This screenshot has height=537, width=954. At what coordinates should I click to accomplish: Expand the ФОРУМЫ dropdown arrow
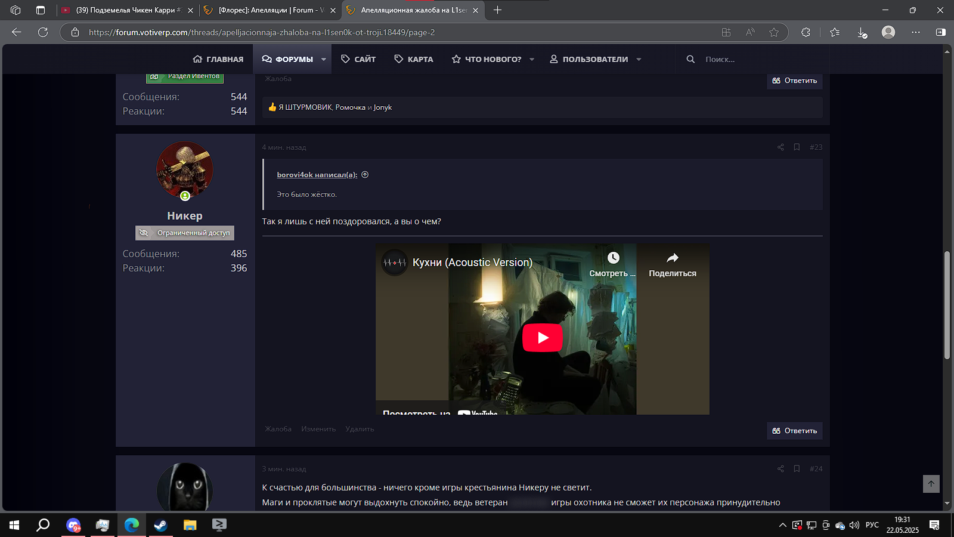(324, 59)
